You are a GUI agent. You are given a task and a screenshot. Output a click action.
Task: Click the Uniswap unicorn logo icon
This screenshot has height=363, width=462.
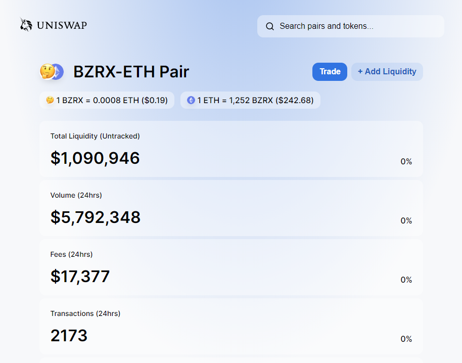tap(26, 24)
